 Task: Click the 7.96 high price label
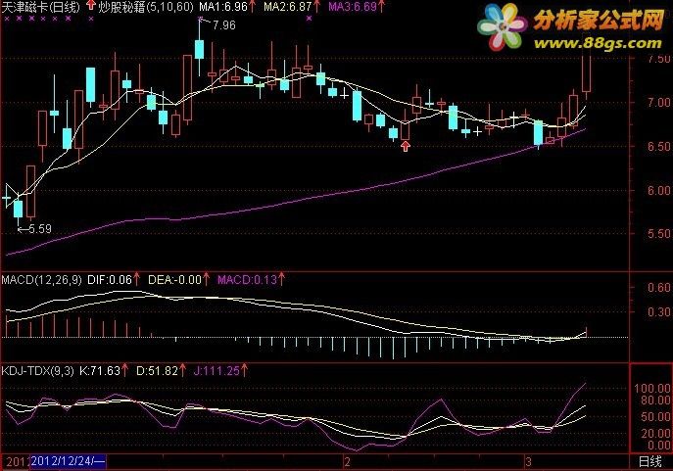point(224,25)
